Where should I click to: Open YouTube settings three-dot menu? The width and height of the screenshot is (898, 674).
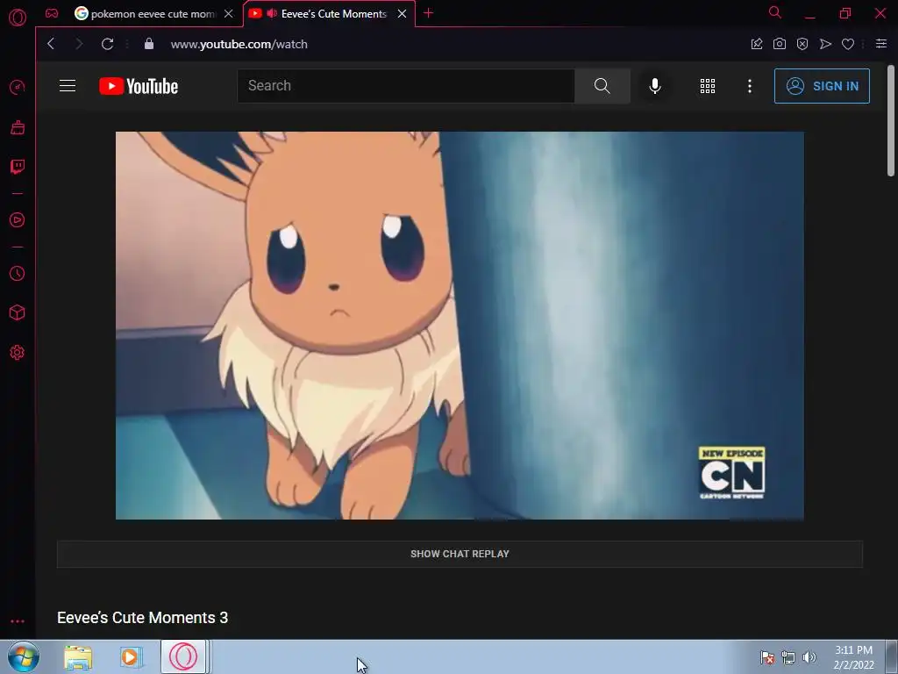click(x=750, y=86)
